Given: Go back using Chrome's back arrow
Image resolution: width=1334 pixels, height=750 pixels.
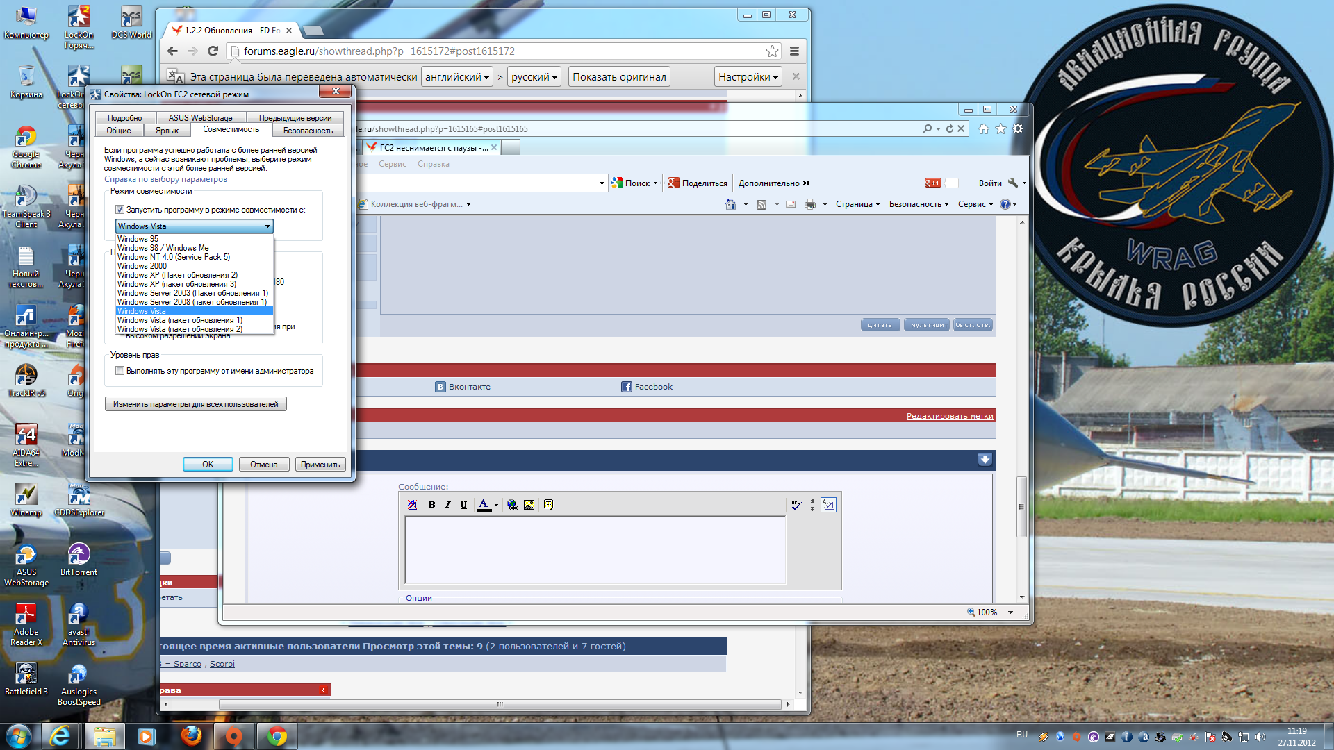Looking at the screenshot, I should tap(173, 51).
